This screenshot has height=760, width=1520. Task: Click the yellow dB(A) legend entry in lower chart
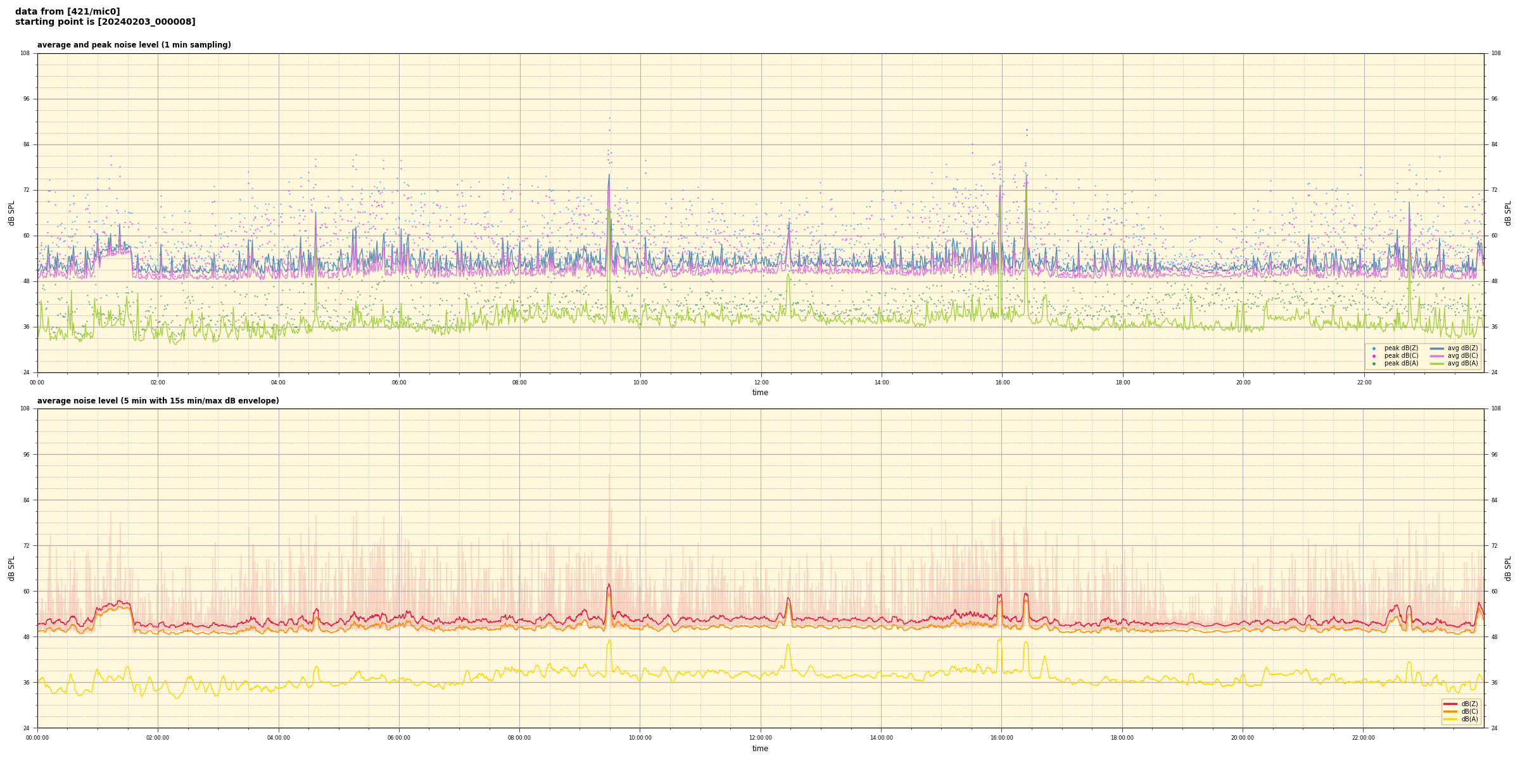point(1450,719)
